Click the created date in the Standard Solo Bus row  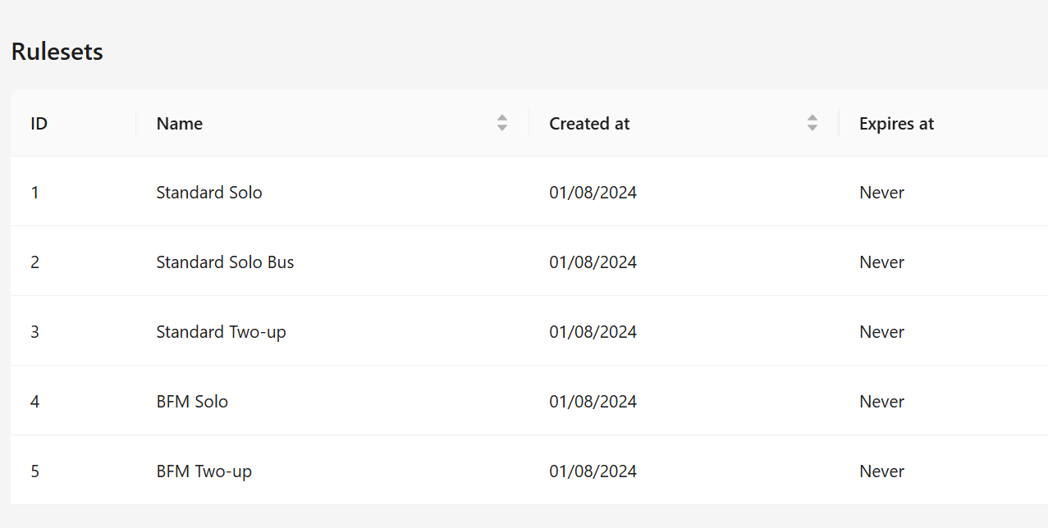click(593, 262)
